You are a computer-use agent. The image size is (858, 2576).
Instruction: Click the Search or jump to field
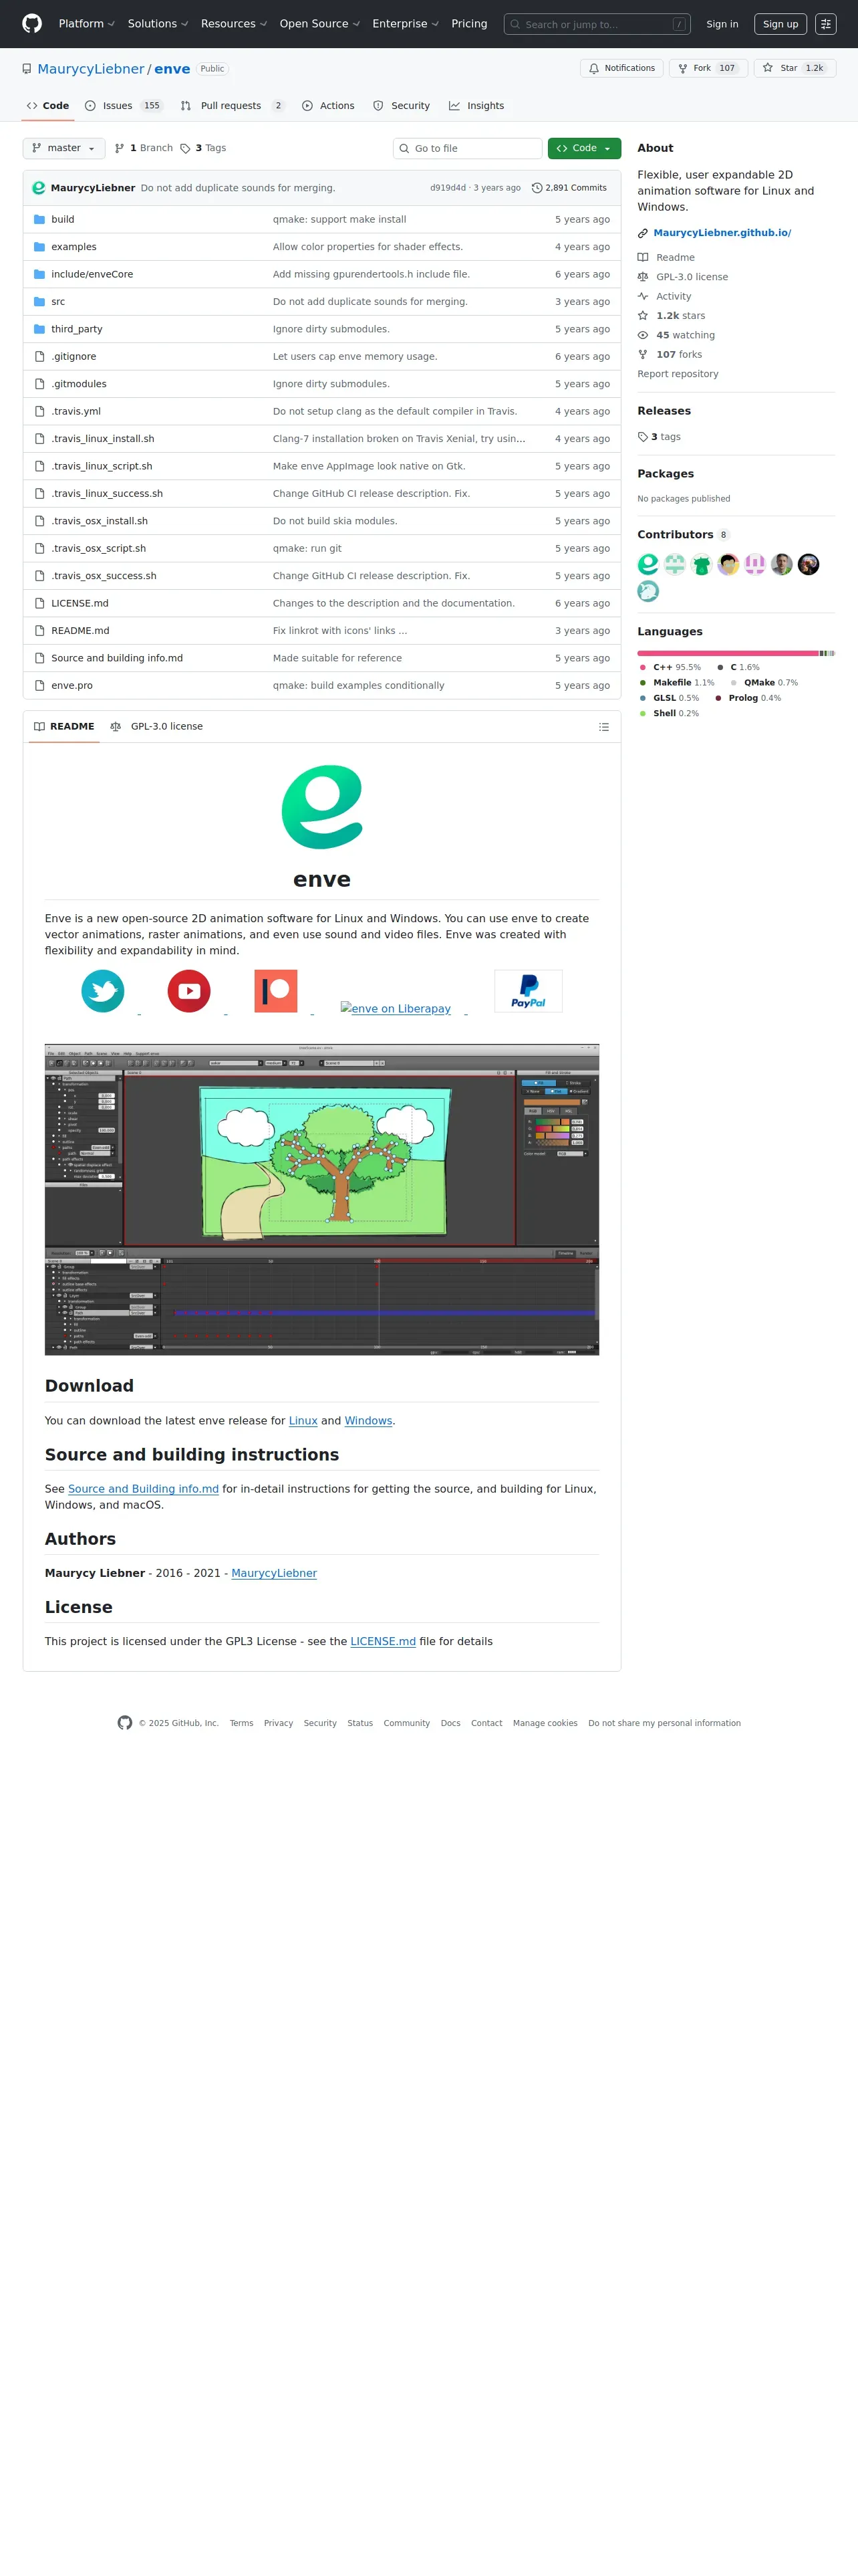596,24
